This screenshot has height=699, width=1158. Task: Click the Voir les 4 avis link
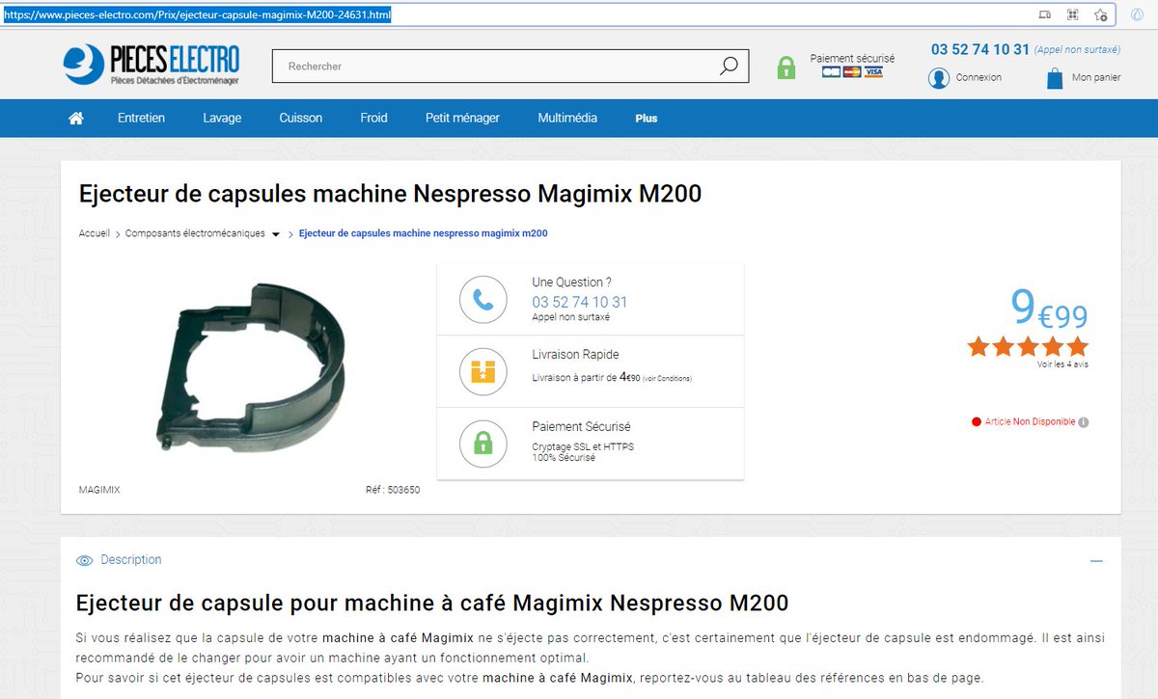pyautogui.click(x=1062, y=364)
